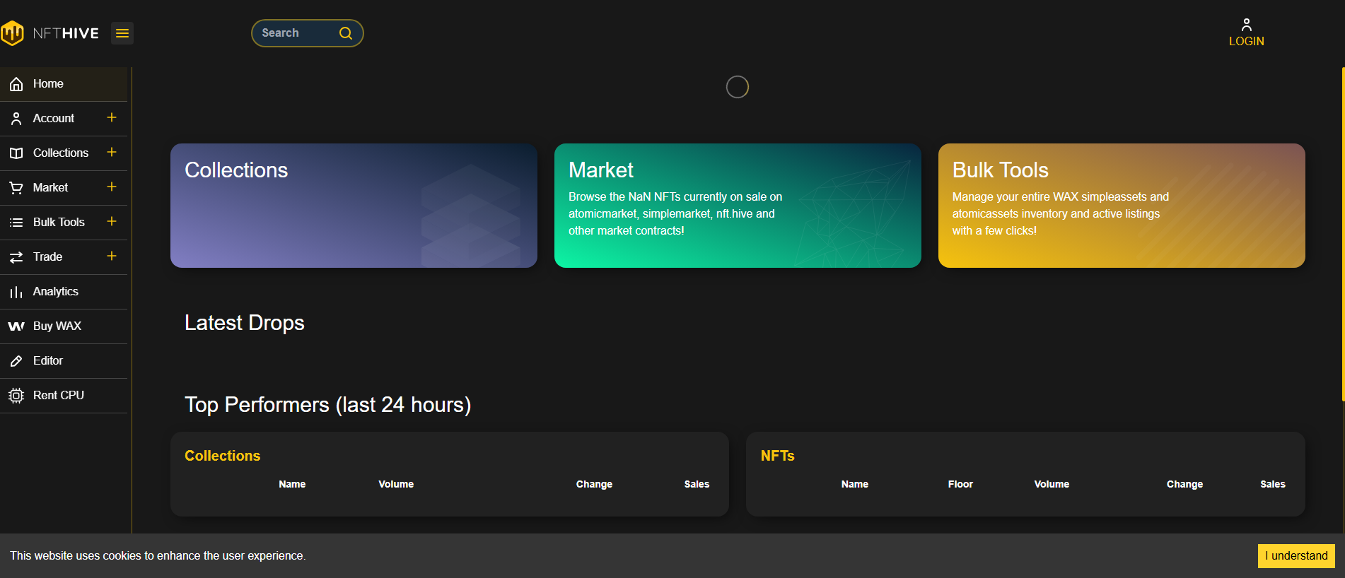The width and height of the screenshot is (1345, 578).
Task: Sort NFTs table by Sales header
Action: (1273, 484)
